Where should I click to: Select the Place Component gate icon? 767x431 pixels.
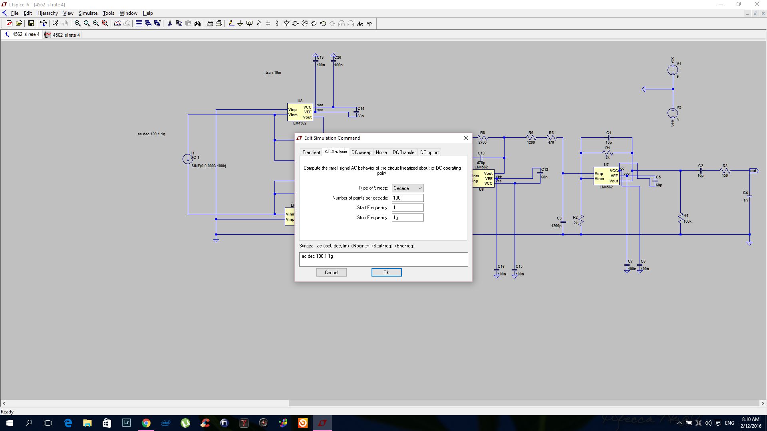tap(296, 24)
